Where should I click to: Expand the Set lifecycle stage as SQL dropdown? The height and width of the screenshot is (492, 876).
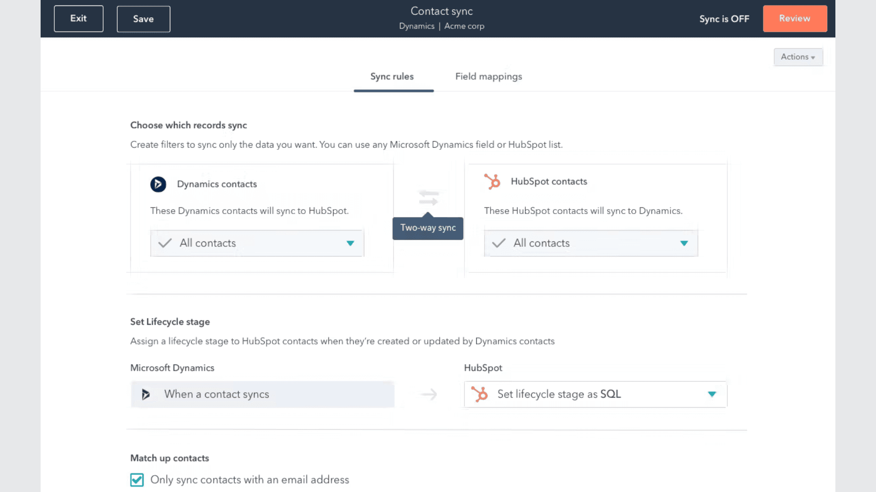[595, 394]
